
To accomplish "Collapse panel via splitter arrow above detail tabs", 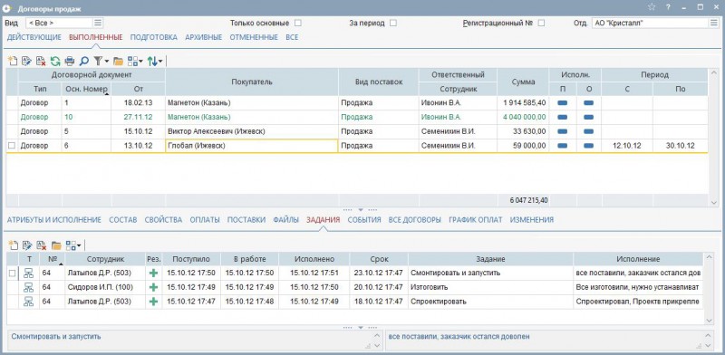I will point(361,209).
